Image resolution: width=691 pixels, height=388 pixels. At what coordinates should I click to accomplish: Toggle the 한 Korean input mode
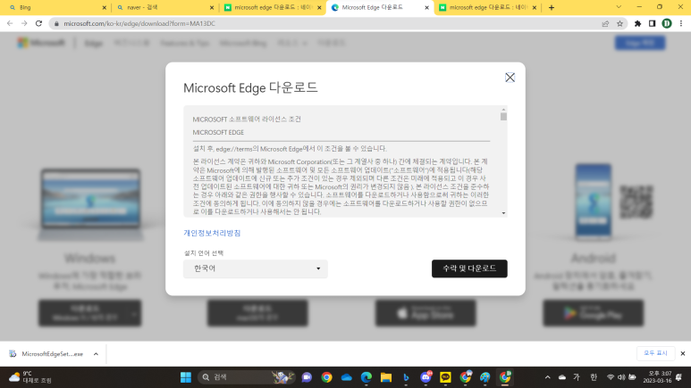tap(594, 377)
